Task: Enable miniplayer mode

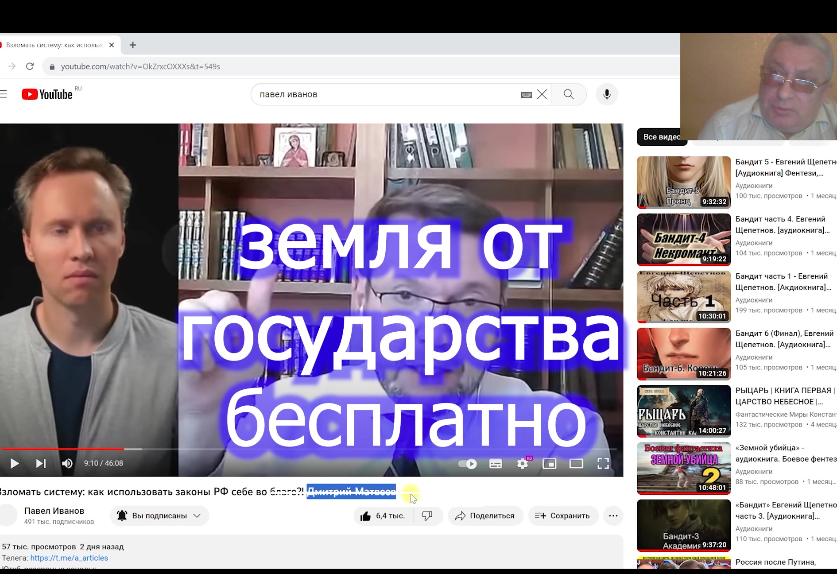Action: coord(549,464)
